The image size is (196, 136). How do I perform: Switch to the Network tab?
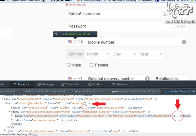(x=120, y=84)
